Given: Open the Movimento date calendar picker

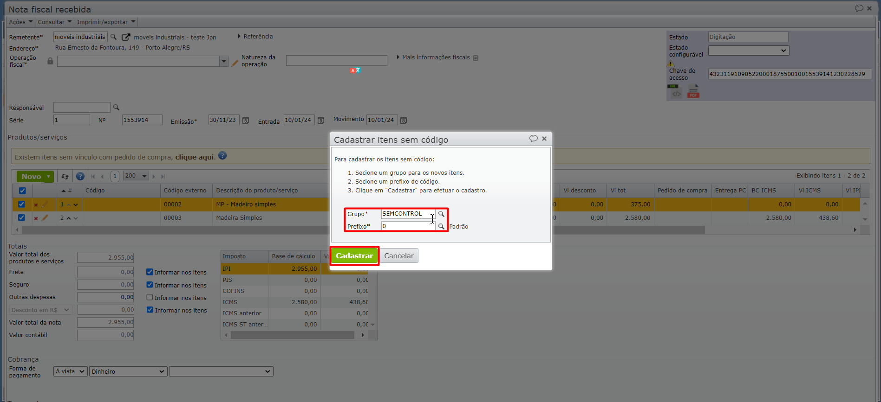Looking at the screenshot, I should click(x=404, y=121).
